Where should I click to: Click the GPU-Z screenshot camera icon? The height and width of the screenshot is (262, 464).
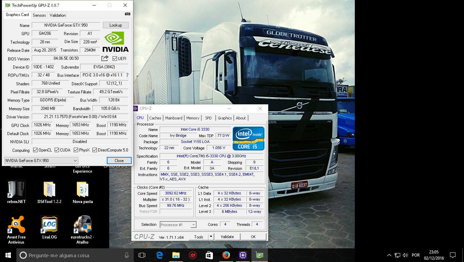127,14
